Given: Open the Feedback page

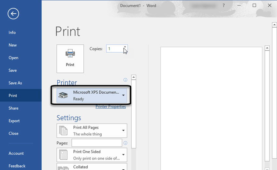Looking at the screenshot, I should coord(17,166).
